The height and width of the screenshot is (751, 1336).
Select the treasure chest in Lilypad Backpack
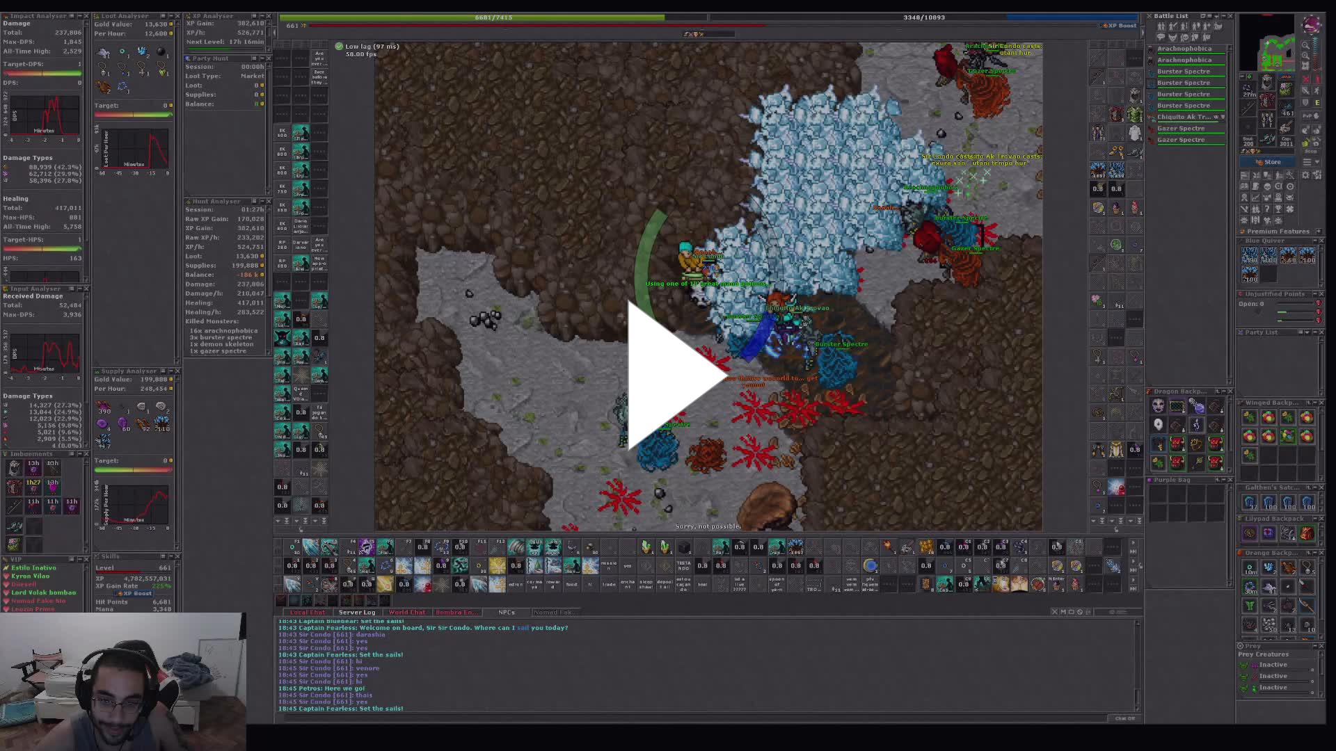point(1269,533)
